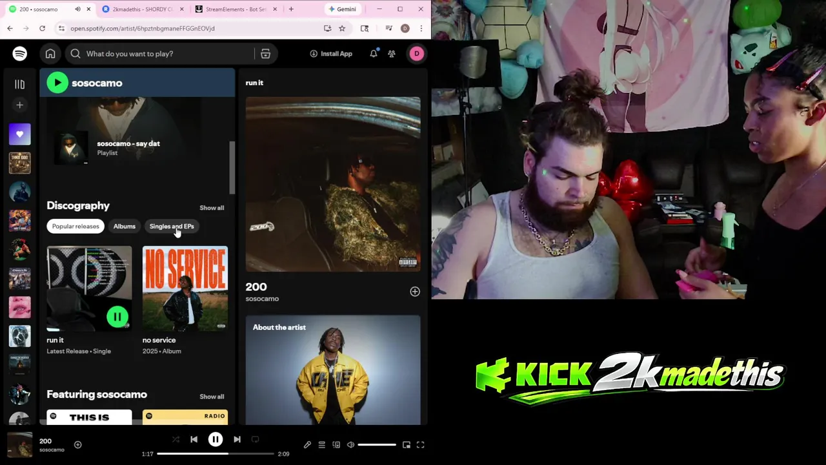Open now playing thumbnail in bottom bar
The image size is (826, 465).
[19, 444]
